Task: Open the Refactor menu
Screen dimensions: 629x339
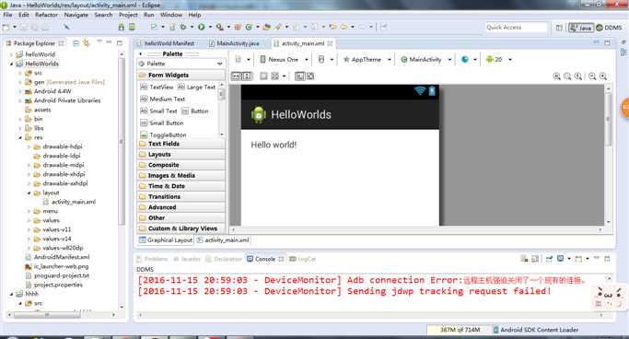Action: point(47,15)
